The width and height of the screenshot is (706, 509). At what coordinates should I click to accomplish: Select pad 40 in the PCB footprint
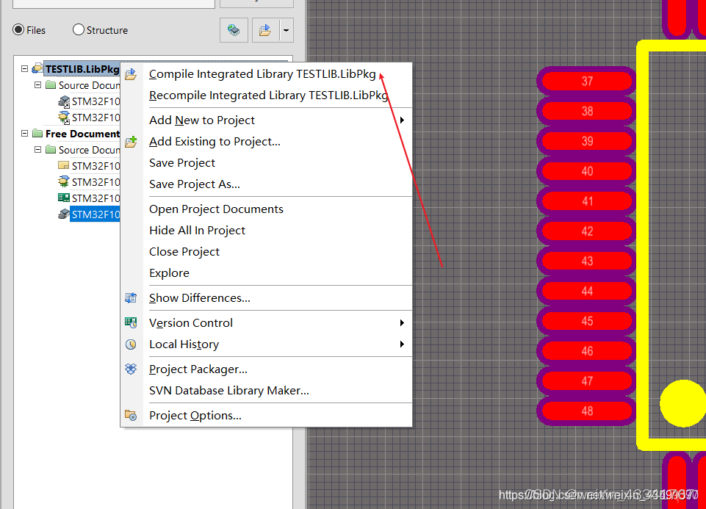(587, 171)
